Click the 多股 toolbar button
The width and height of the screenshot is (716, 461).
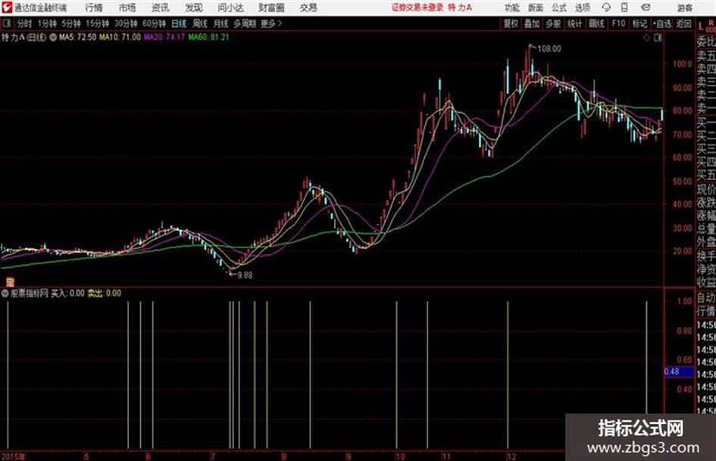click(553, 23)
